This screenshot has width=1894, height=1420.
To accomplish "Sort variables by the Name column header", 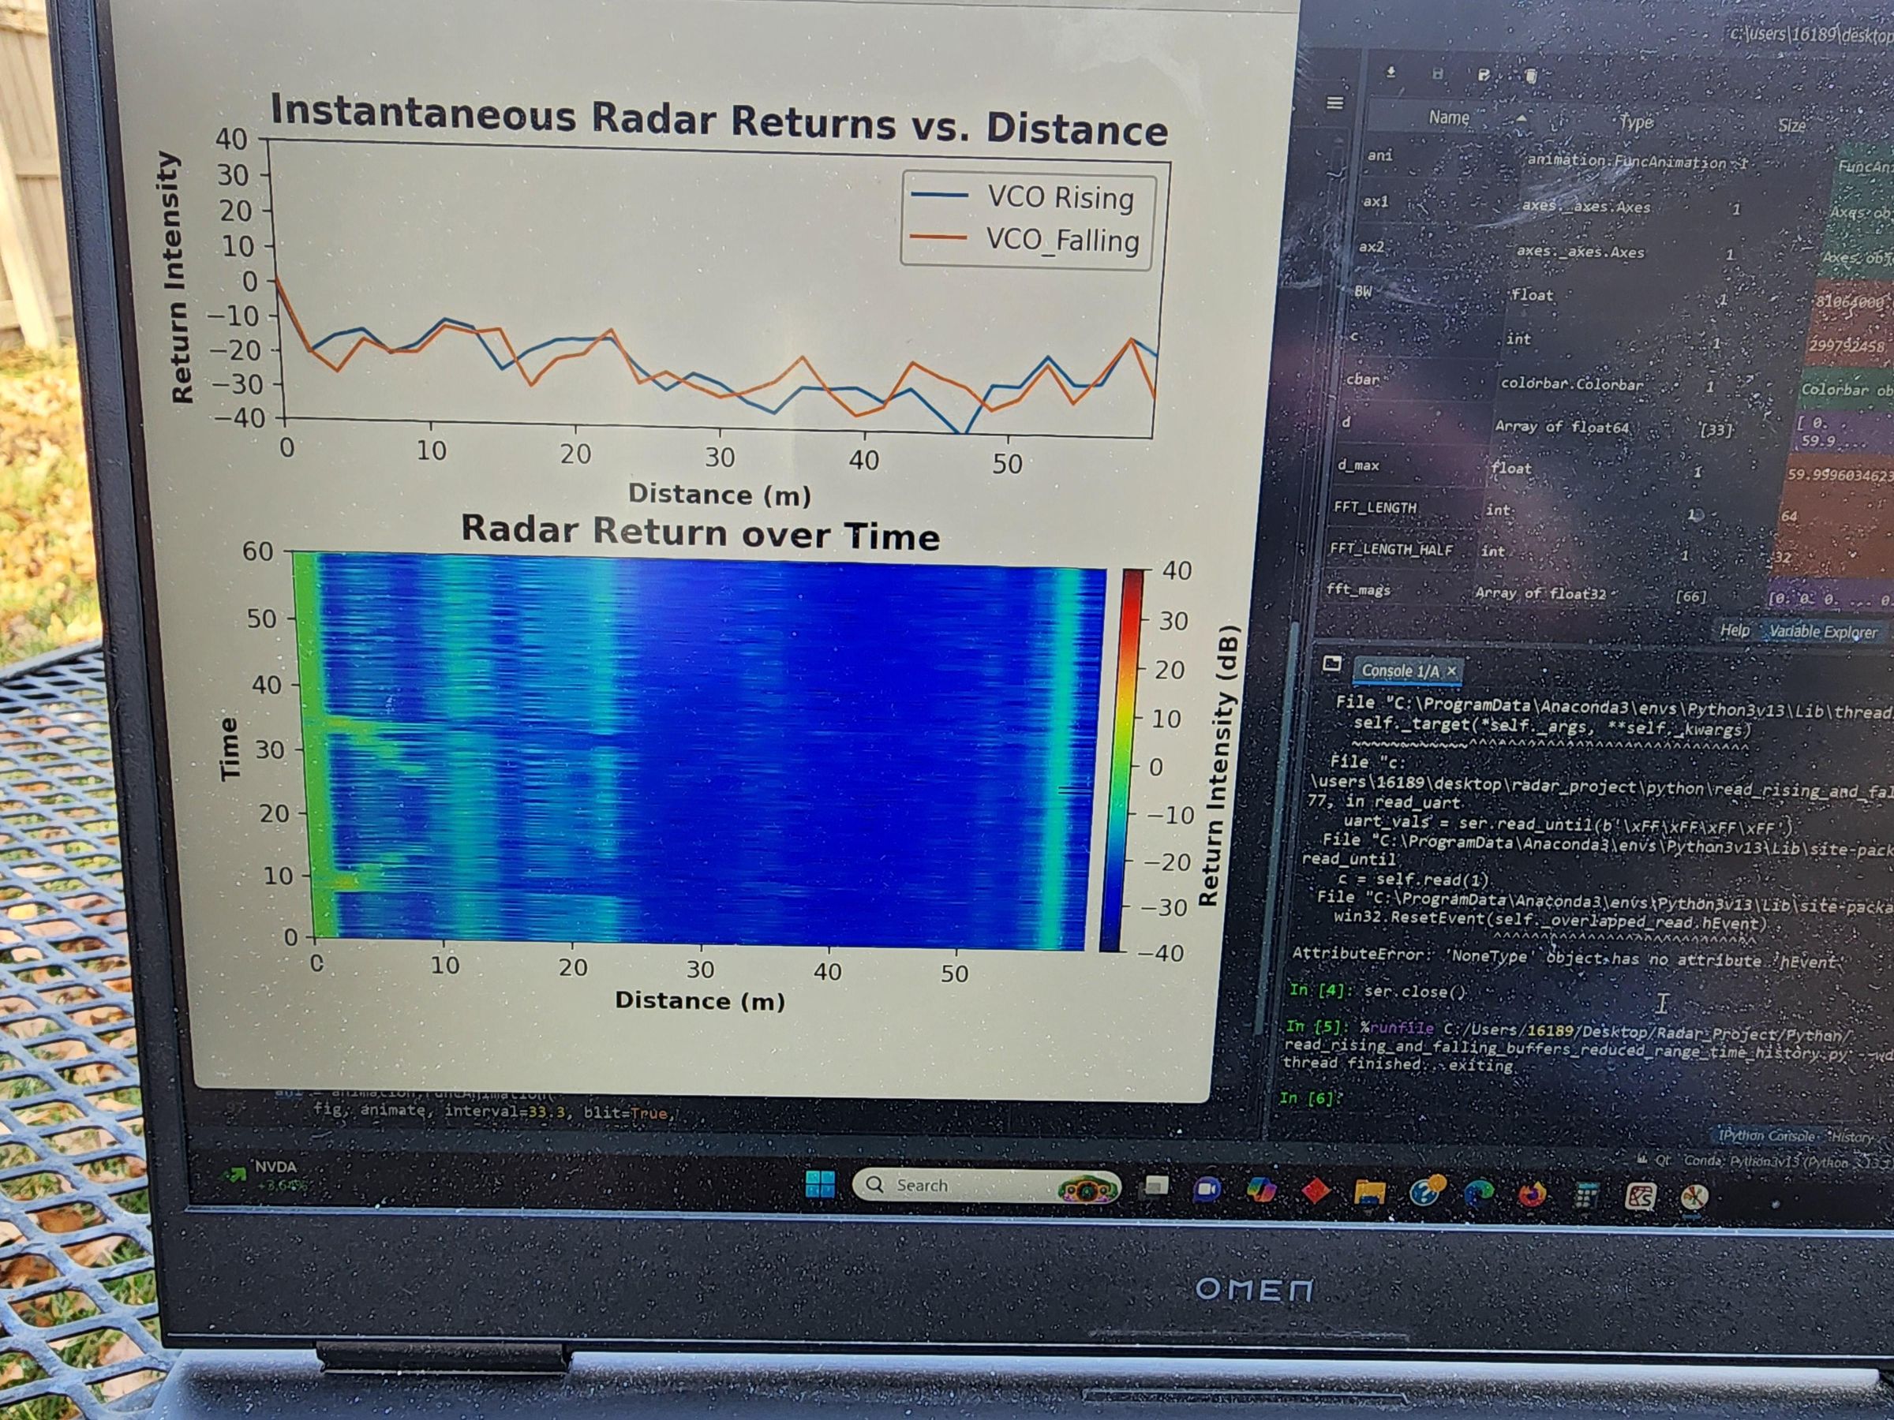I will coord(1449,118).
